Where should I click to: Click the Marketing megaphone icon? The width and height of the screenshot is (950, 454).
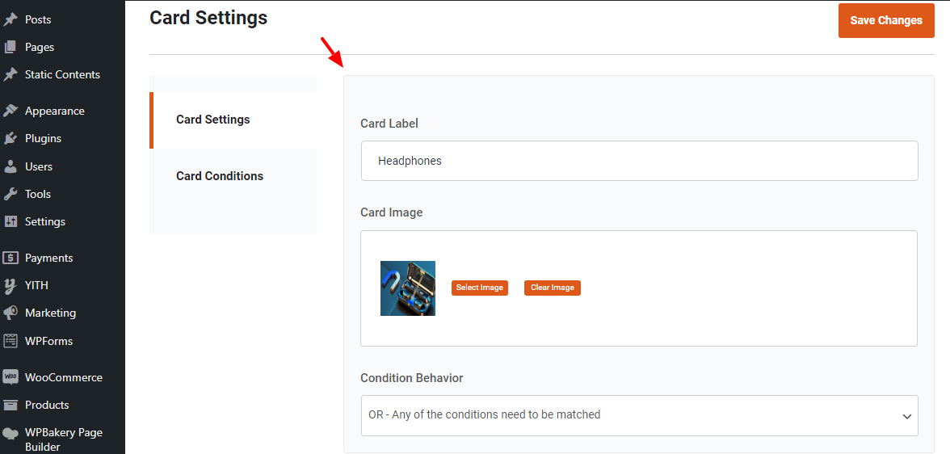(x=11, y=313)
